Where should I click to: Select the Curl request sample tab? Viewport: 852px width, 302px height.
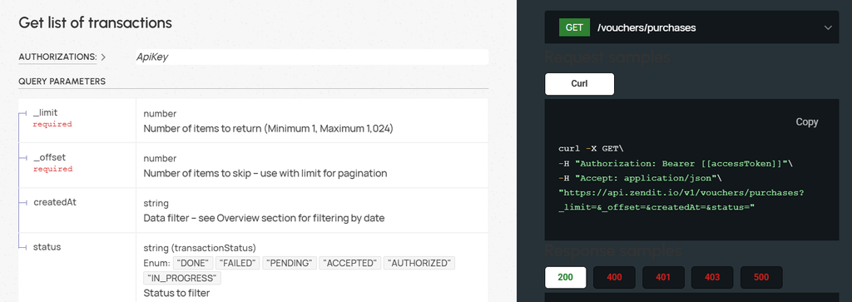579,84
